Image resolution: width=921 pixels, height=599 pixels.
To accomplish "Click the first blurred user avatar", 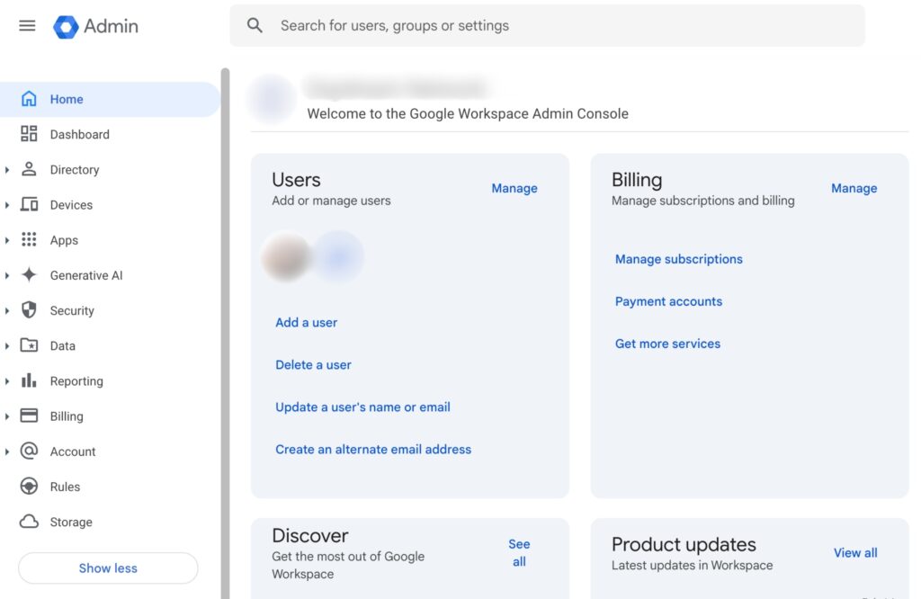I will (287, 257).
